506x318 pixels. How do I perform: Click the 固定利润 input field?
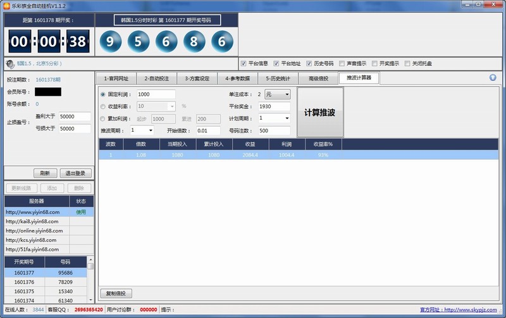[156, 94]
